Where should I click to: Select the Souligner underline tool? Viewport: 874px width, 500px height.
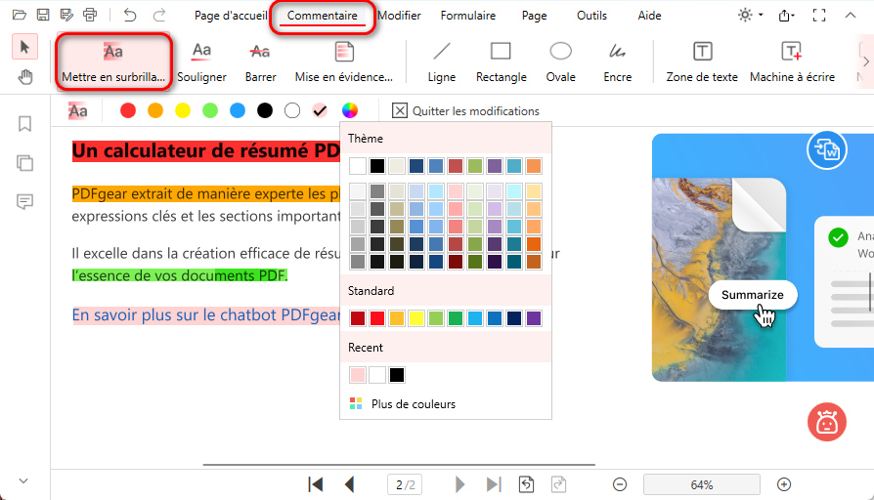[201, 62]
